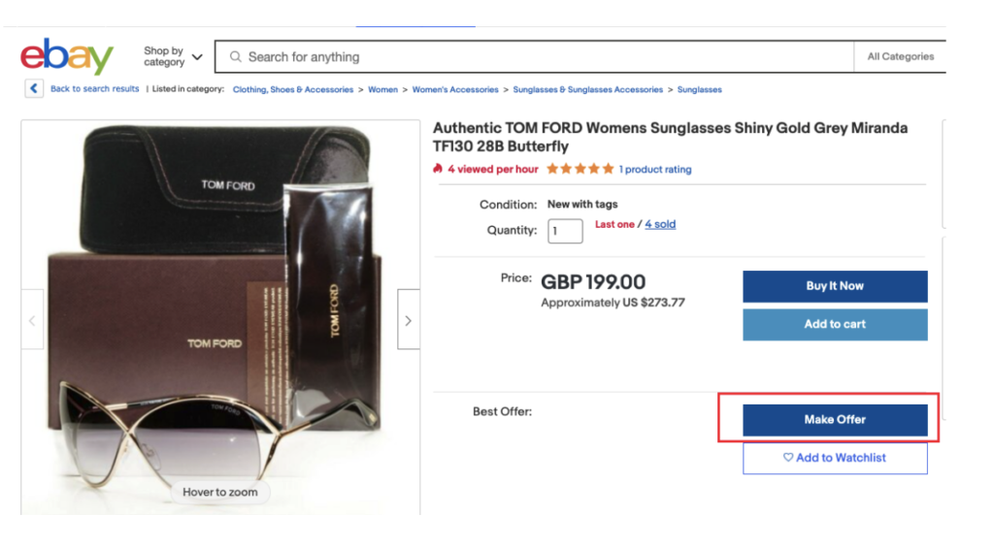Viewport: 994px width, 548px height.
Task: Show previous product image arrow
Action: point(32,320)
